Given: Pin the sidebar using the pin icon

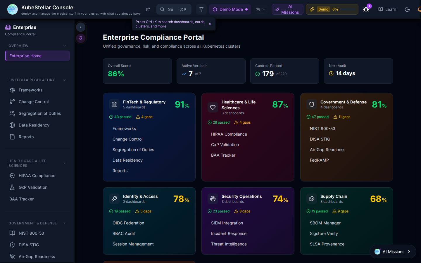Looking at the screenshot, I should (81, 38).
